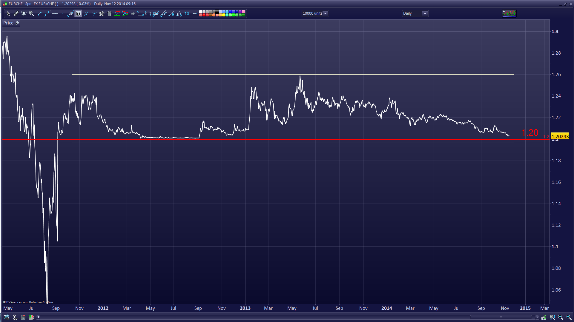Pick the trash can delete tool
Screen dimensions: 574x322
point(109,13)
